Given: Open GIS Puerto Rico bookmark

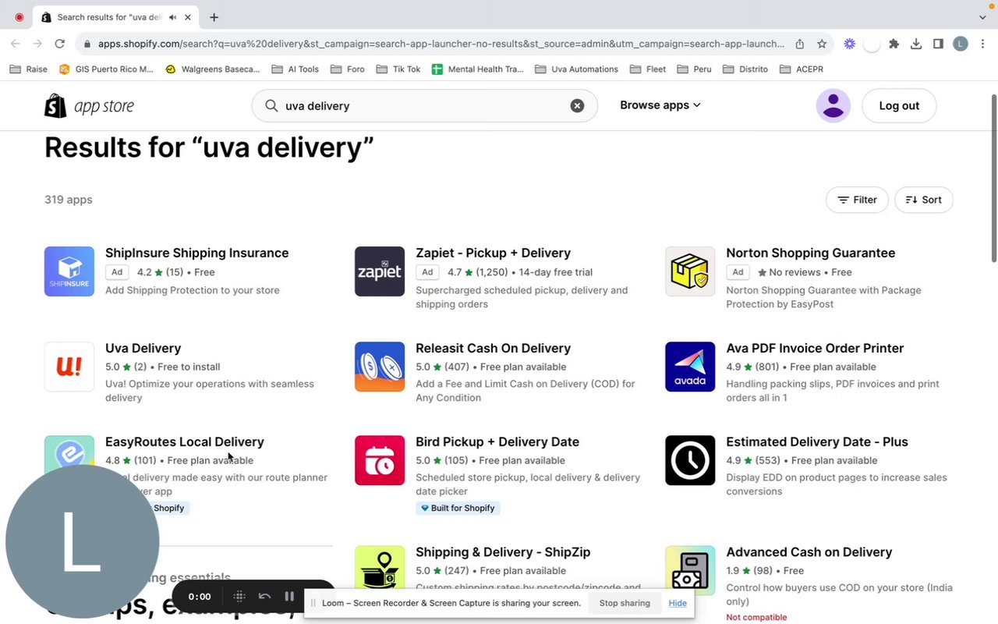Looking at the screenshot, I should [106, 69].
